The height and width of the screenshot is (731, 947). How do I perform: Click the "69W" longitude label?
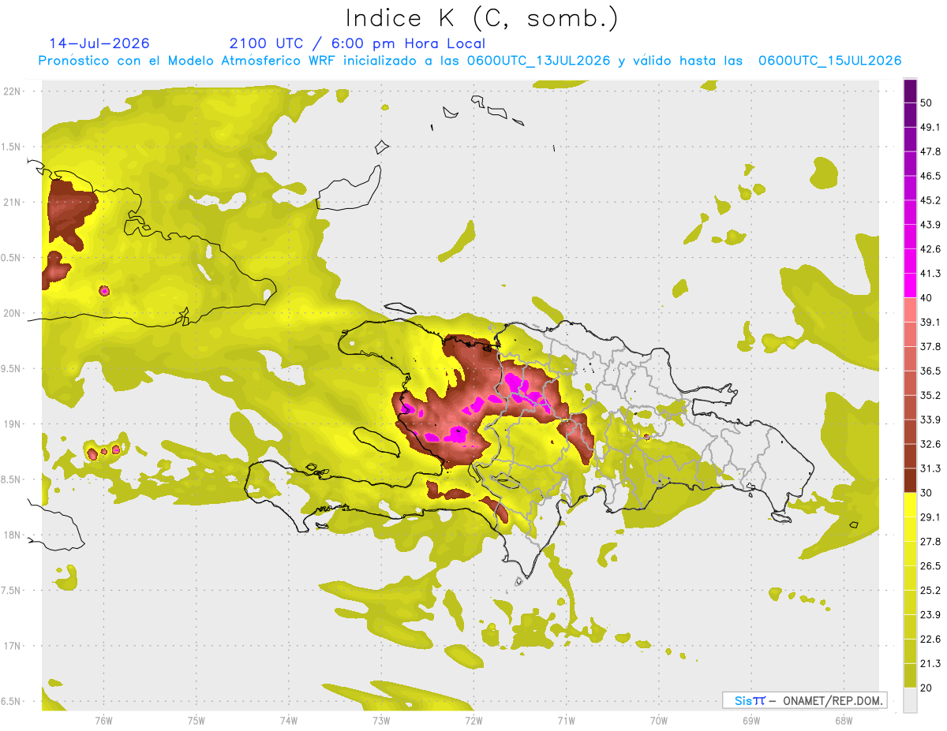750,720
